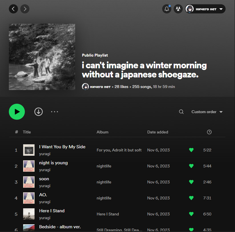Open the Custom order sort dropdown
This screenshot has height=232, width=235.
(x=207, y=112)
